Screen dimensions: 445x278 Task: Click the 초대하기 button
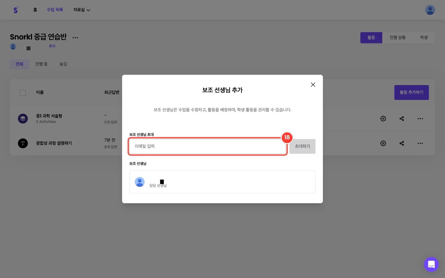pyautogui.click(x=302, y=146)
